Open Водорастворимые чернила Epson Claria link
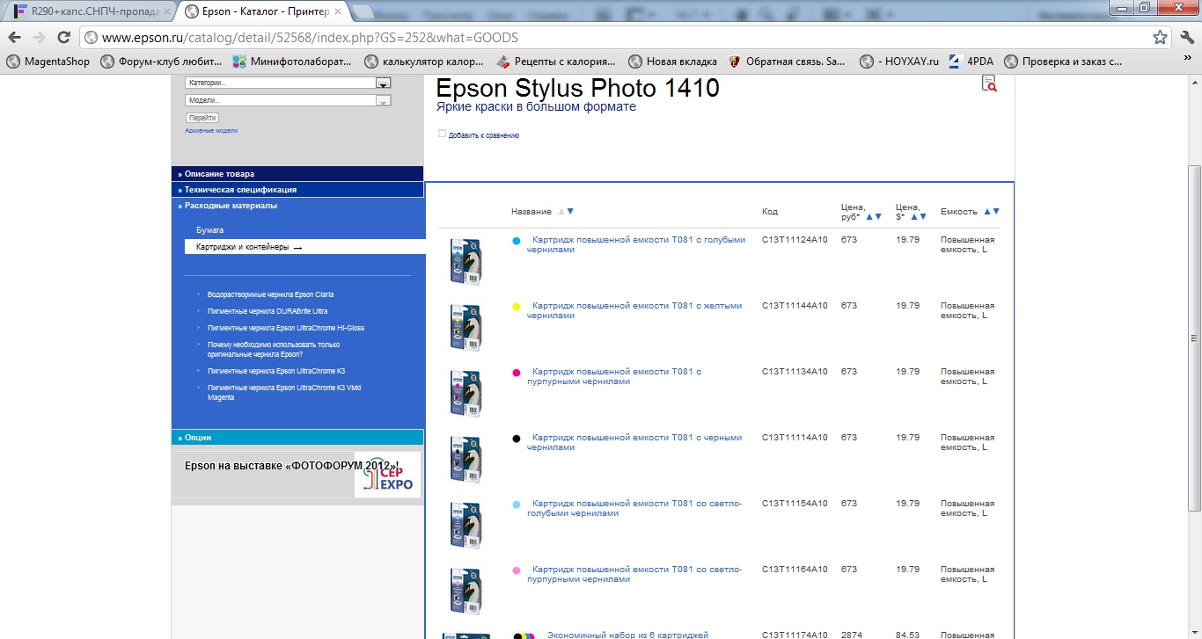 [270, 294]
